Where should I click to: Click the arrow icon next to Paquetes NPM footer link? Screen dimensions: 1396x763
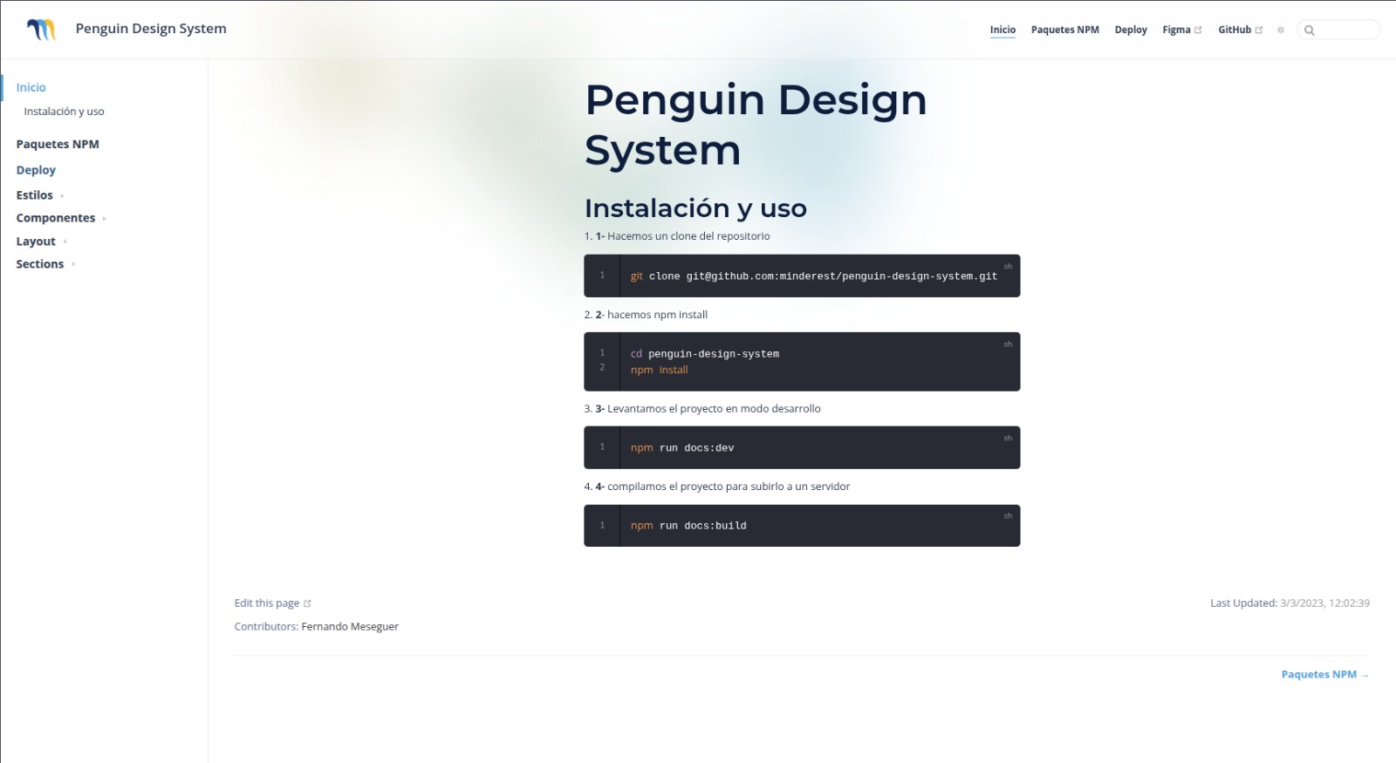[x=1365, y=675]
